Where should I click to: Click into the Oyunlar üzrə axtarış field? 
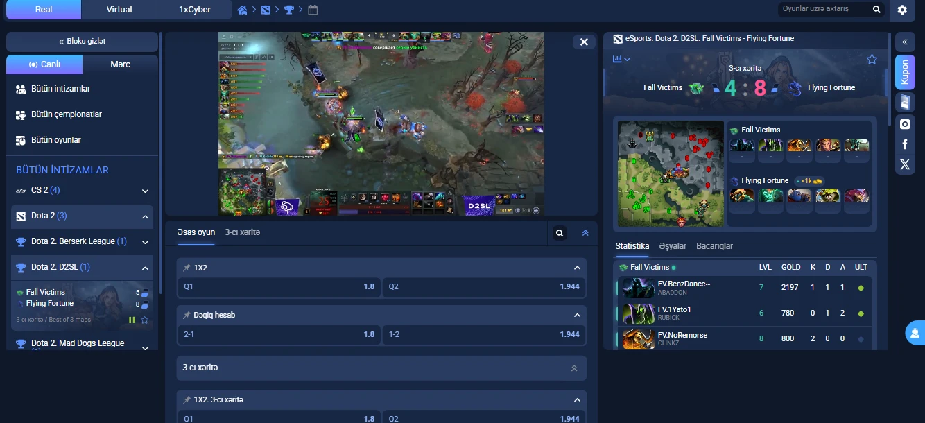pyautogui.click(x=823, y=10)
